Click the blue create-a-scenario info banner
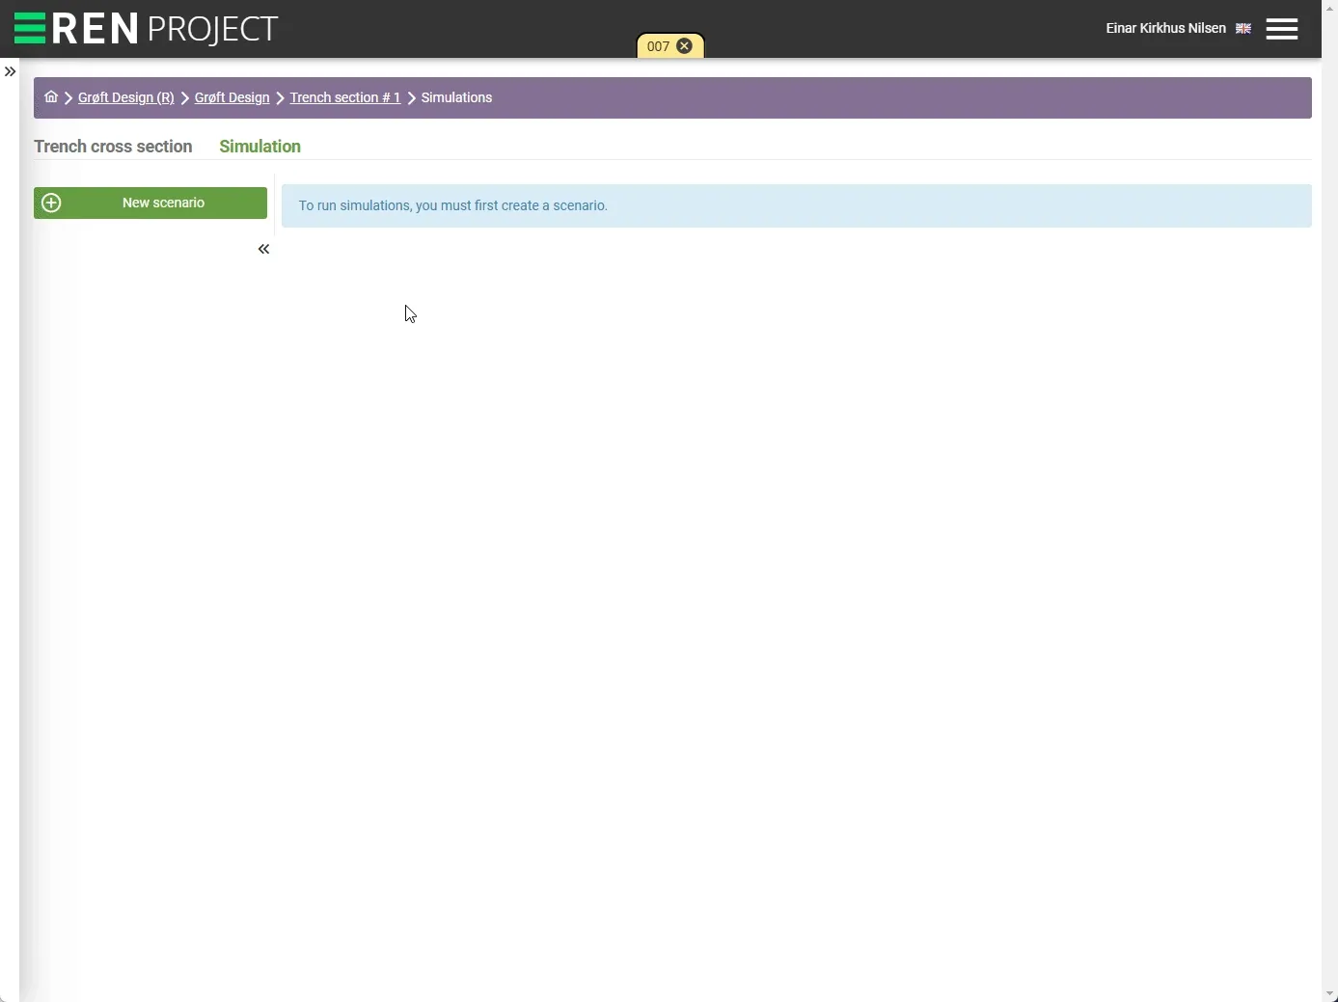 click(797, 205)
